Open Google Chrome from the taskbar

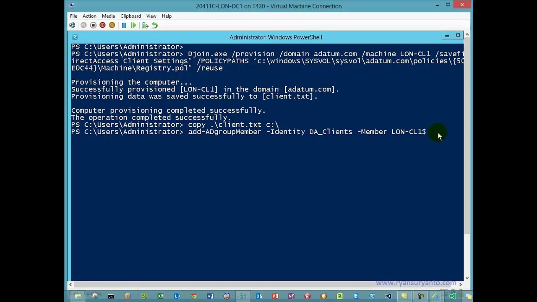point(194,296)
